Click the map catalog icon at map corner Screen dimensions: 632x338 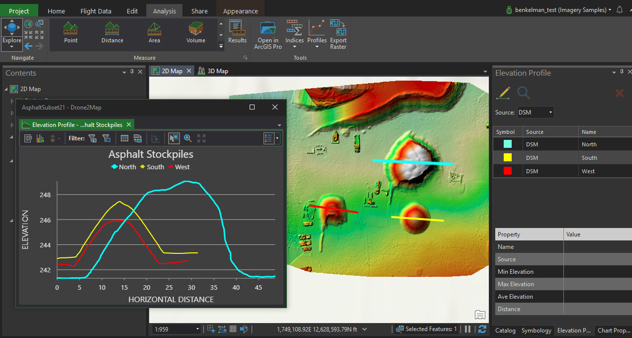(x=480, y=314)
